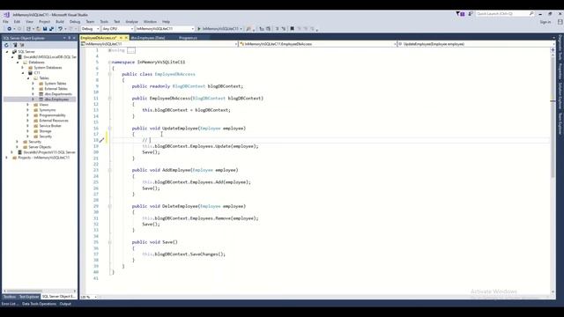Click Sign in link

click(545, 22)
